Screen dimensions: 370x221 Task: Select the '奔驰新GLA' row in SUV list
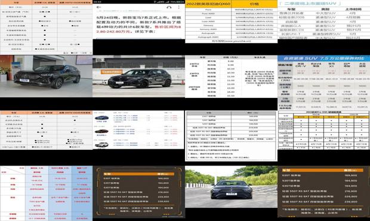click(323, 26)
